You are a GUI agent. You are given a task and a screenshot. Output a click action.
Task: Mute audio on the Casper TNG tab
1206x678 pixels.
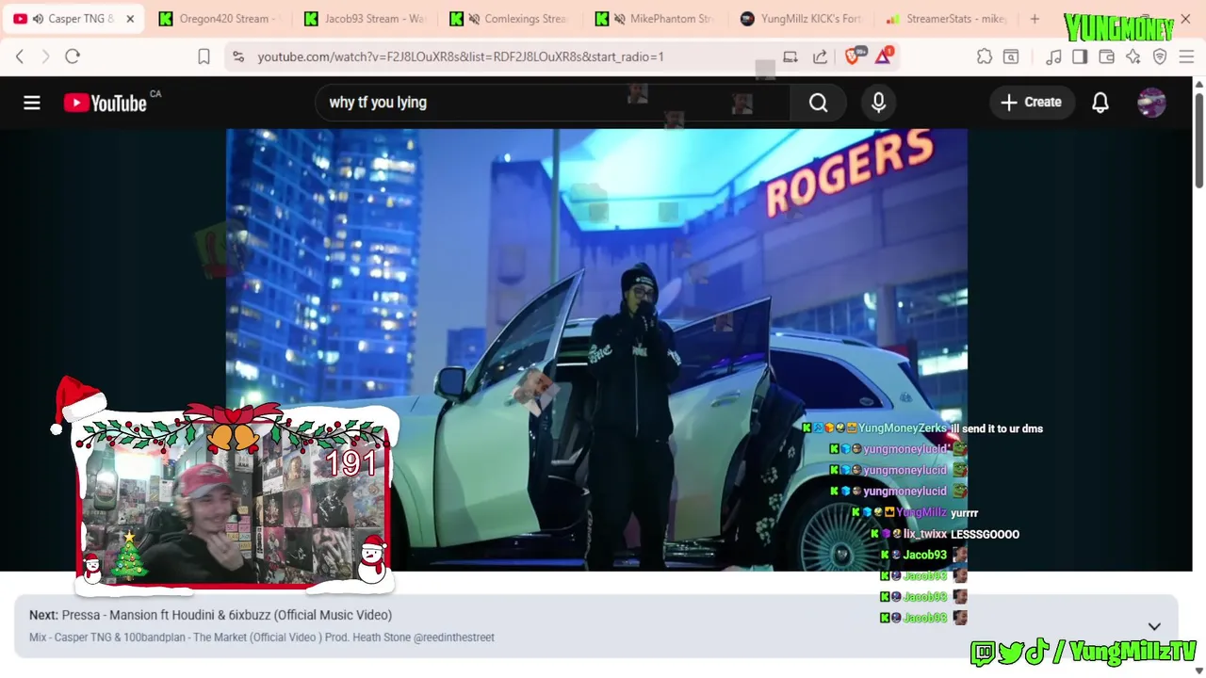click(38, 19)
